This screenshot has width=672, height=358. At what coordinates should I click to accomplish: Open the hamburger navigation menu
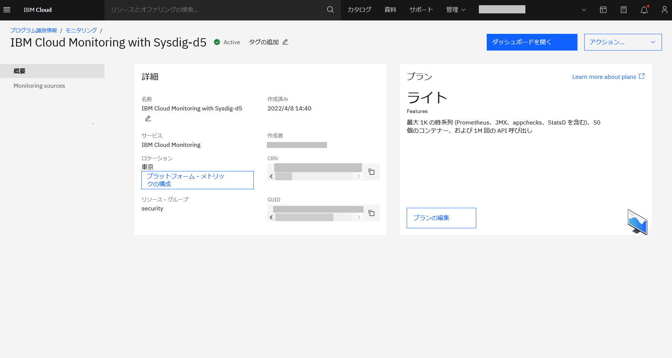[x=7, y=10]
